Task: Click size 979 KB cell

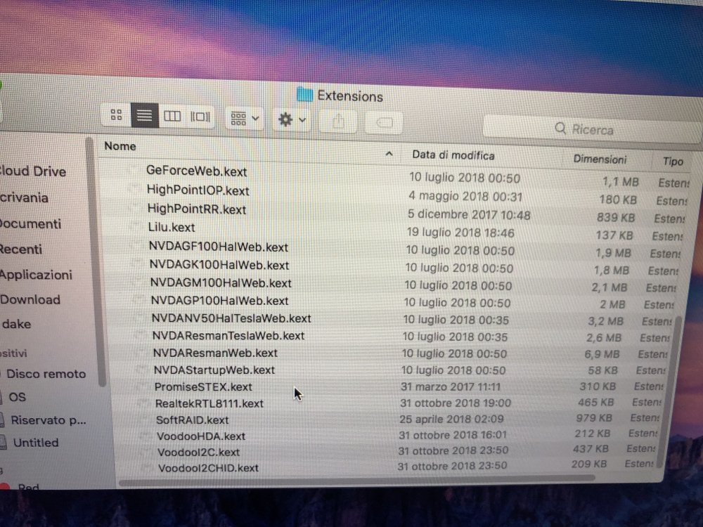Action: coord(594,417)
